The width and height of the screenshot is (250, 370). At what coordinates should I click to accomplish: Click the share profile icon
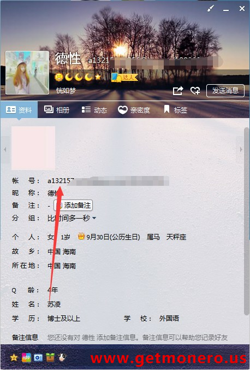click(178, 91)
